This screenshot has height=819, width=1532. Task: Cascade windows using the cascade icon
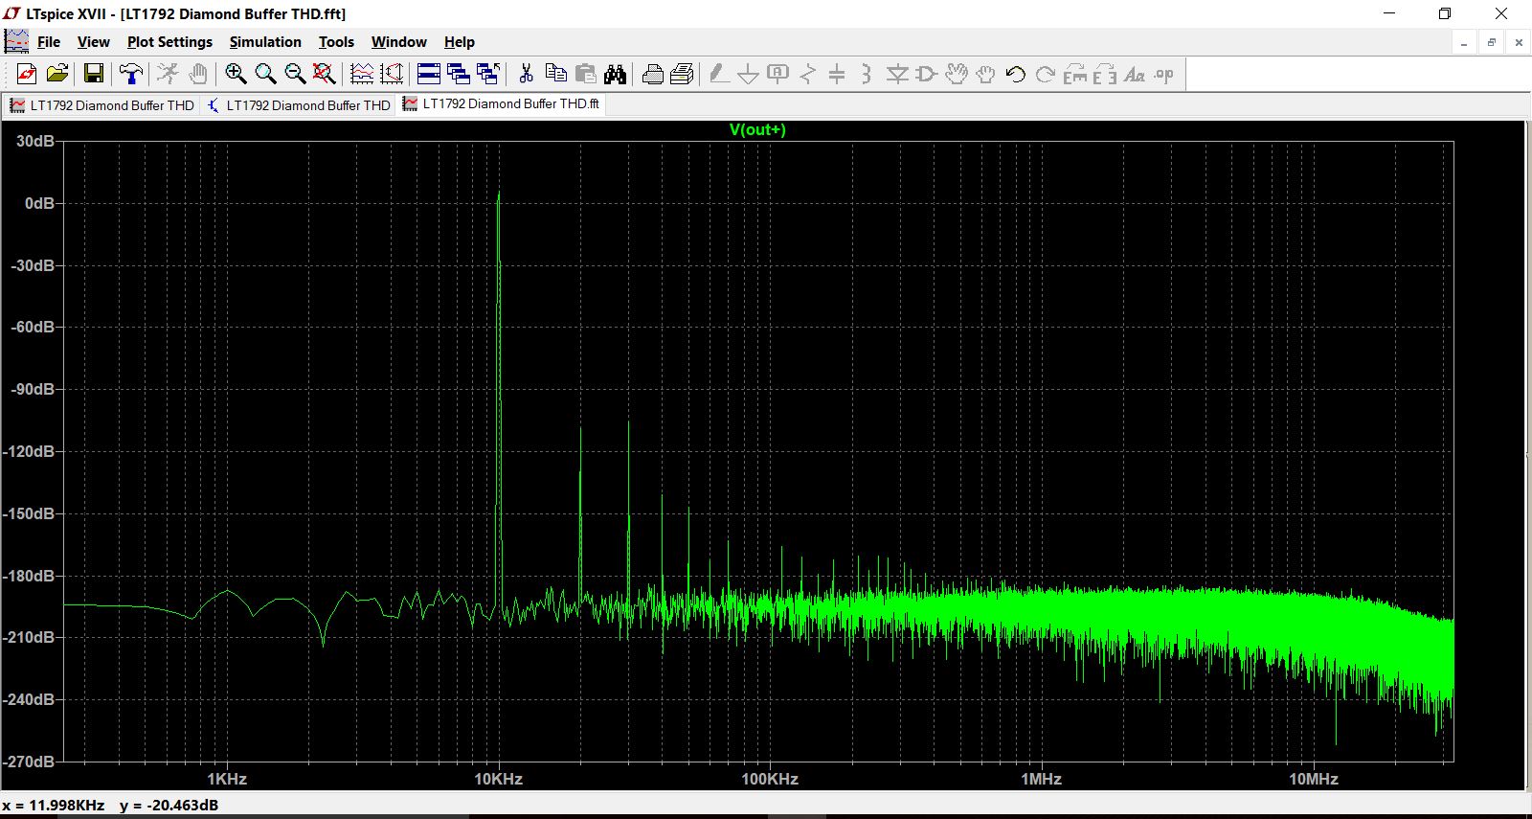pos(459,74)
